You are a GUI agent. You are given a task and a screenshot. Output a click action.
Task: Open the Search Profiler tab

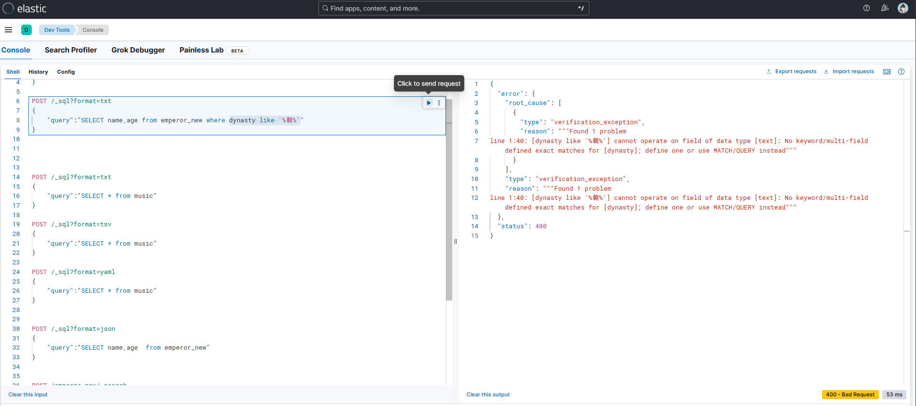click(x=71, y=50)
